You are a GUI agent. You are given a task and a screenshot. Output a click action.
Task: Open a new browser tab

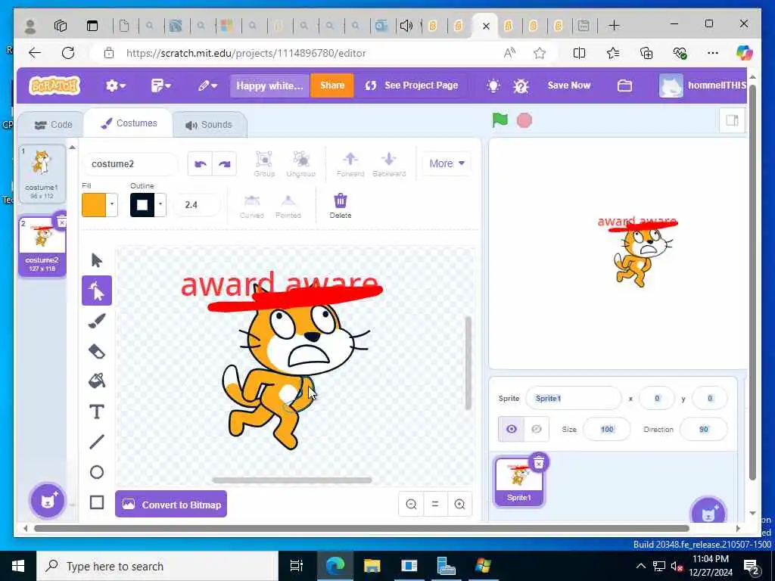(614, 25)
